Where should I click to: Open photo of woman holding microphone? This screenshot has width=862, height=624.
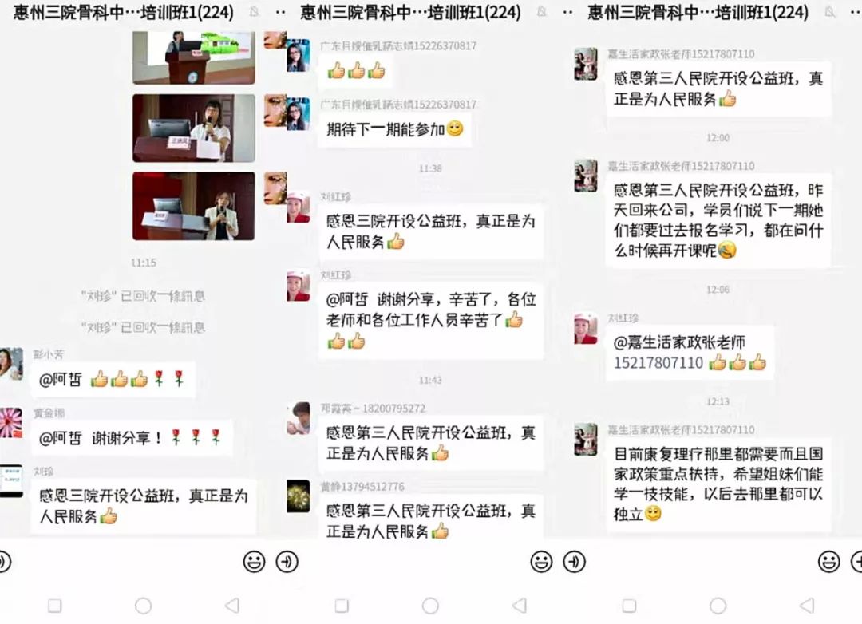193,128
